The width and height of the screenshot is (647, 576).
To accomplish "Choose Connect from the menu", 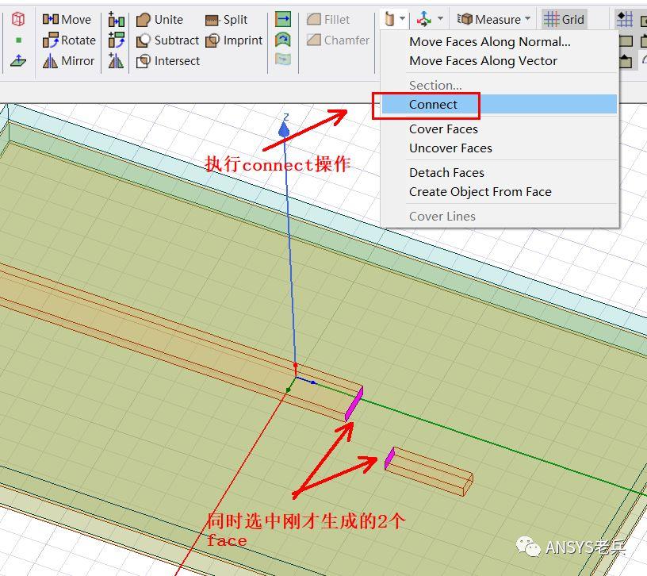I will click(500, 104).
